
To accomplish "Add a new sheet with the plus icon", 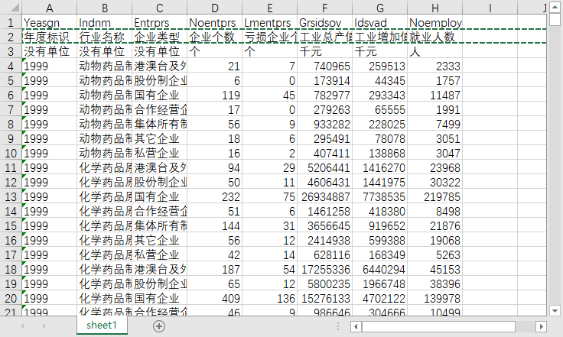I will click(x=159, y=326).
